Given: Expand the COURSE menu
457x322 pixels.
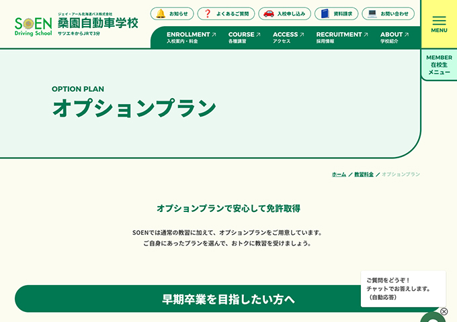Looking at the screenshot, I should pos(244,38).
